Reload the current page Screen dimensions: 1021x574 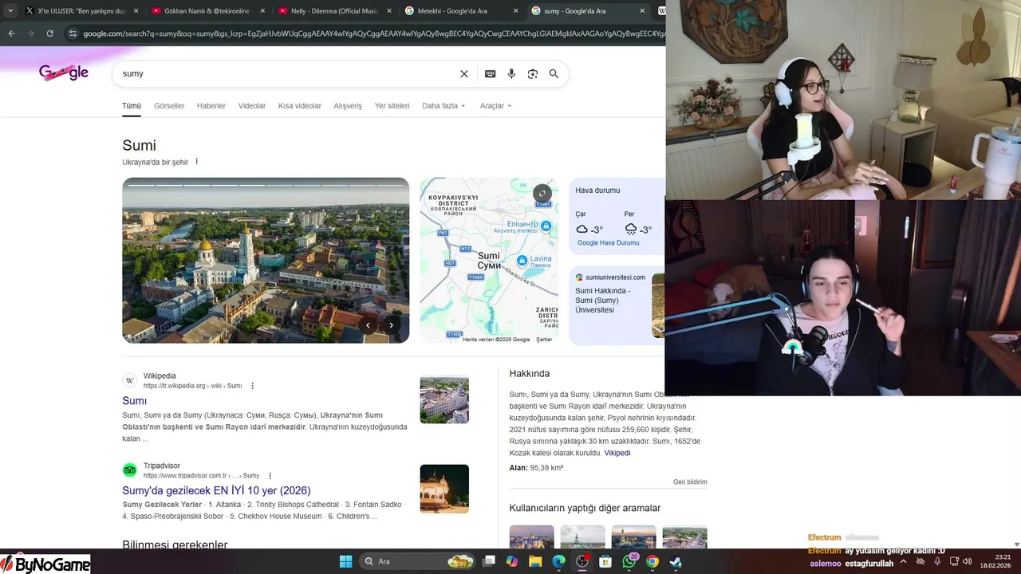click(49, 33)
